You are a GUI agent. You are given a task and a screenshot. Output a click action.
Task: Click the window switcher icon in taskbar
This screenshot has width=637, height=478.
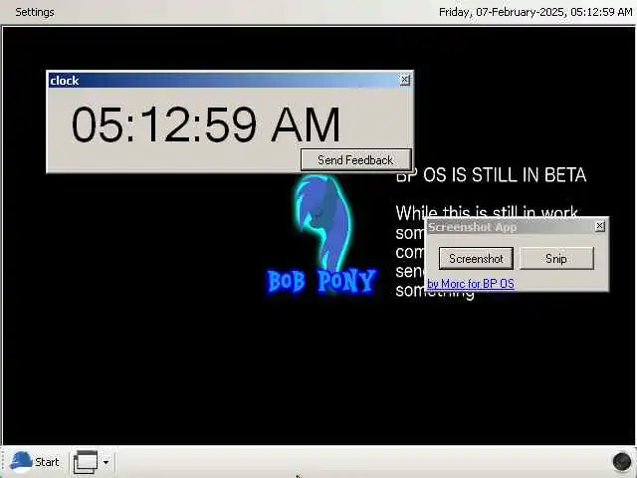[x=86, y=462]
